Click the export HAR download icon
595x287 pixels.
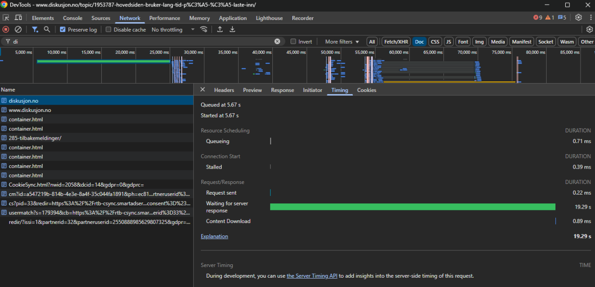coord(232,29)
